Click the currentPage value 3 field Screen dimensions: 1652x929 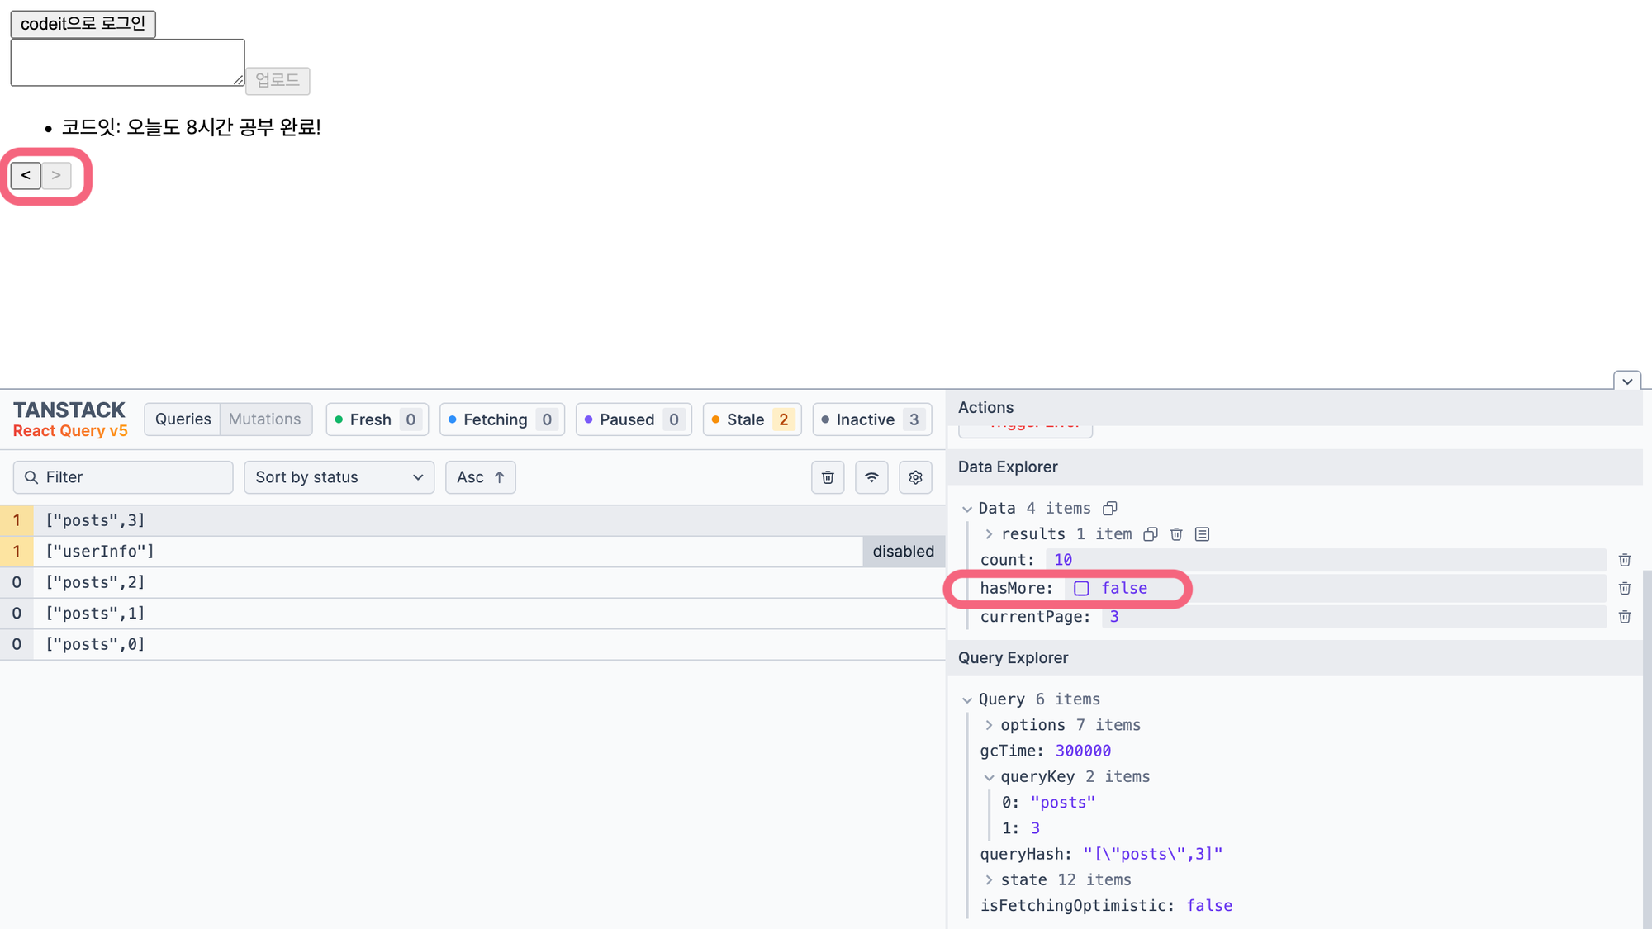pyautogui.click(x=1354, y=617)
